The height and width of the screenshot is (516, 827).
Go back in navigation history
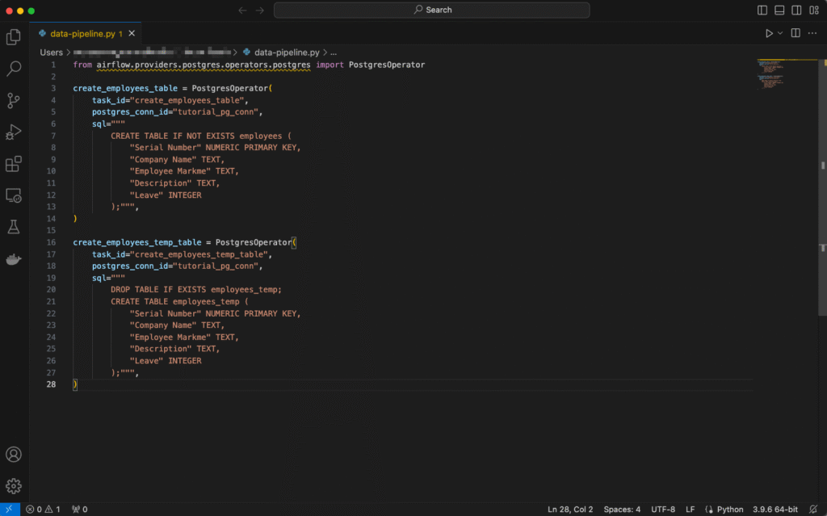(x=242, y=10)
